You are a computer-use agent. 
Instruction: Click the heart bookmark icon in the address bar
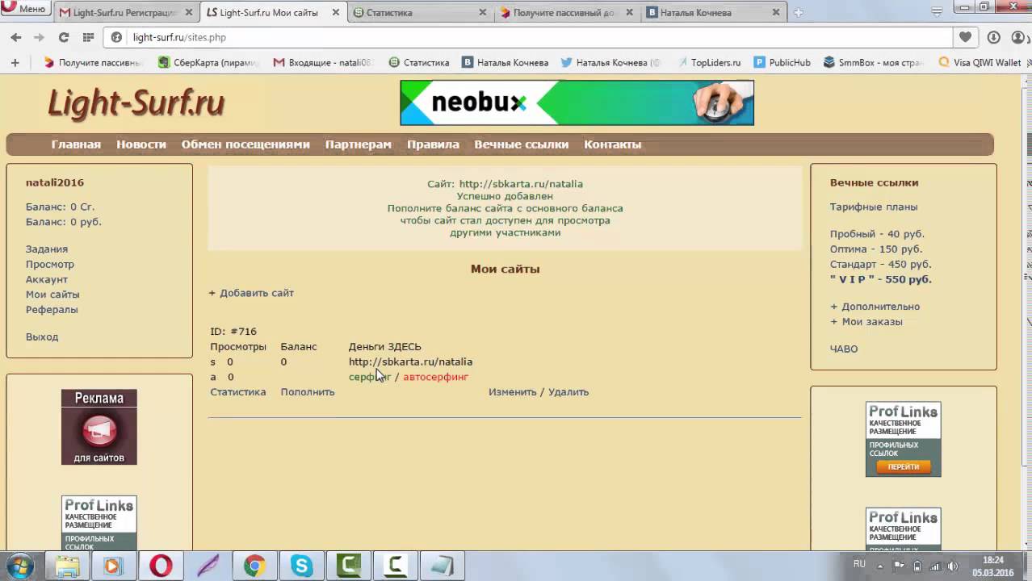tap(965, 37)
